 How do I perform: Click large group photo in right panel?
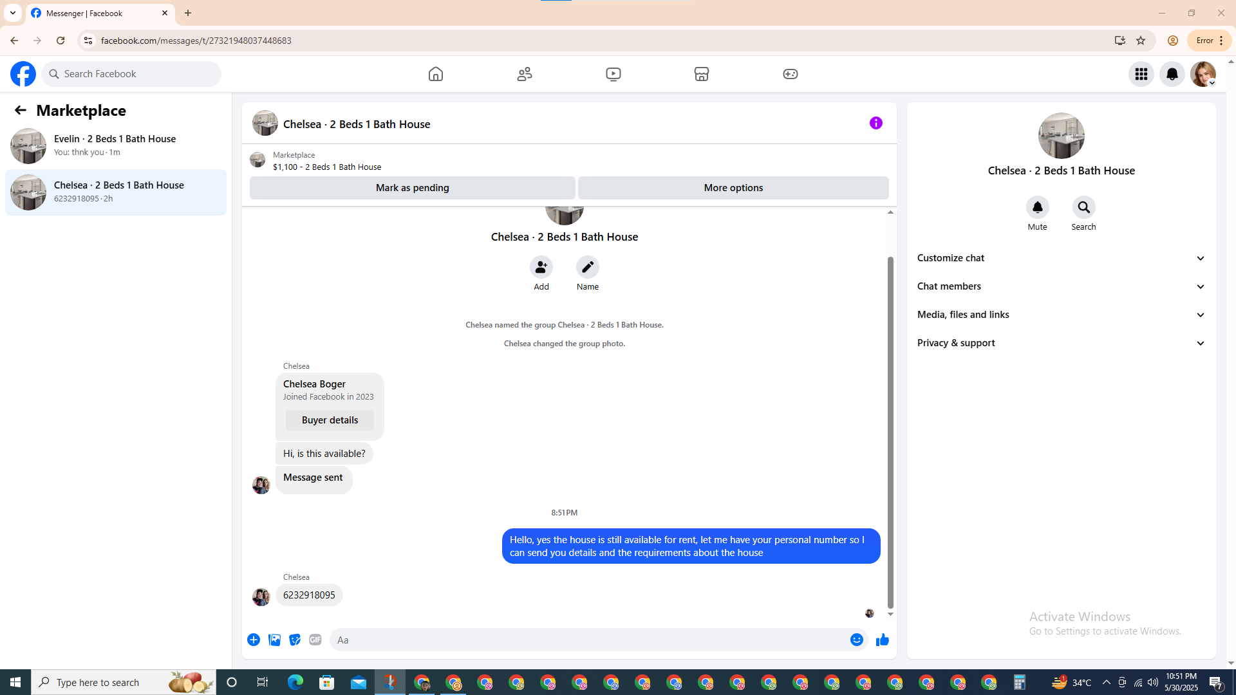[x=1062, y=136]
